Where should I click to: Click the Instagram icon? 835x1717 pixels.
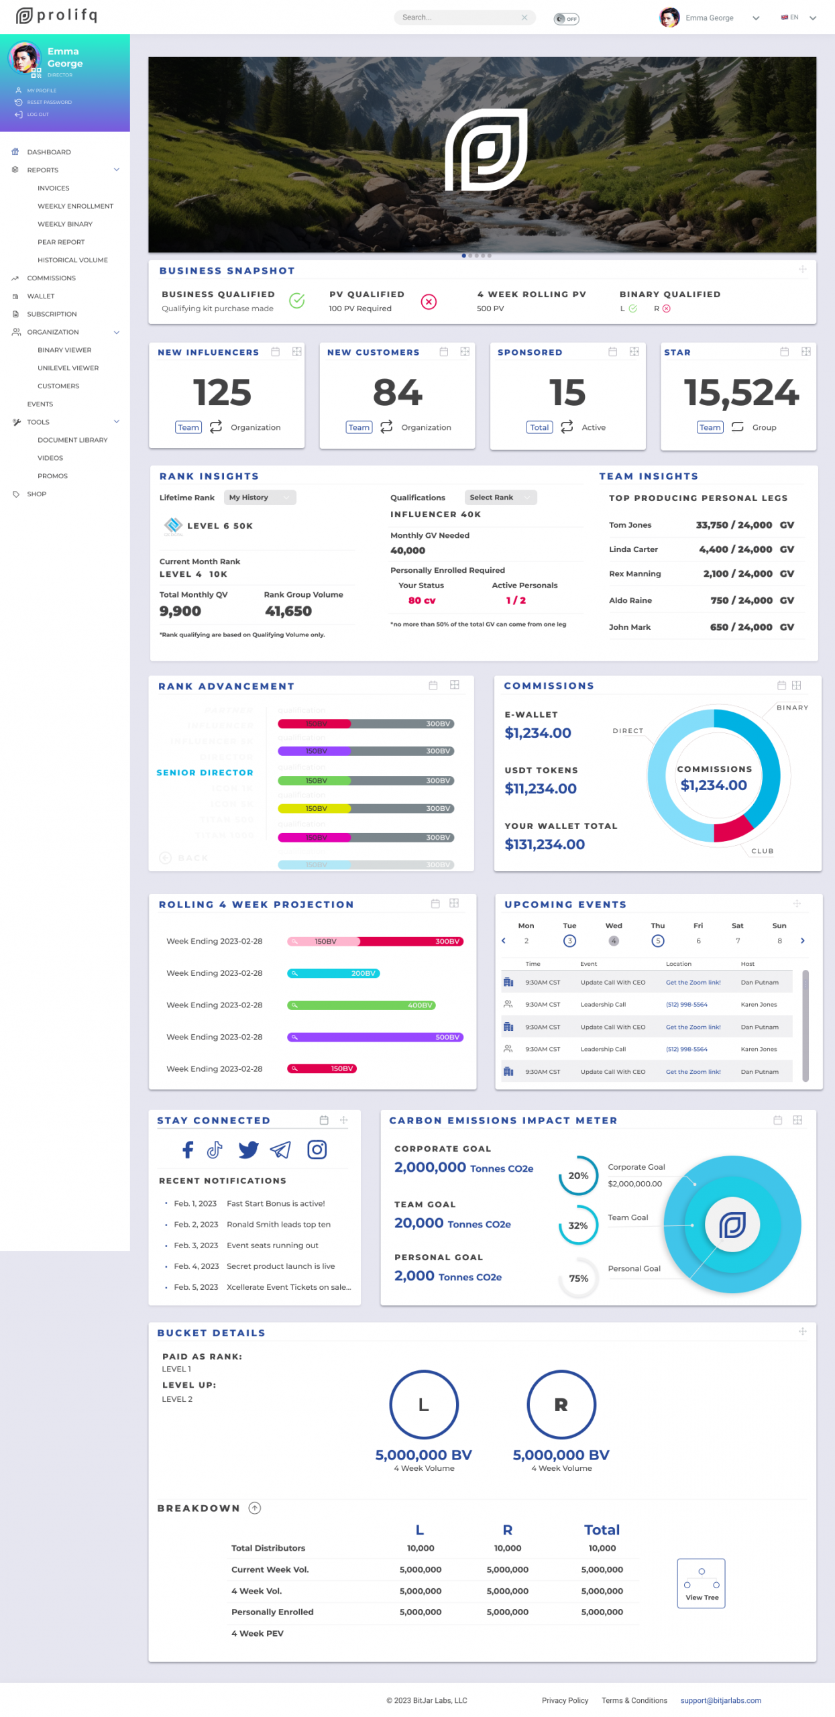coord(317,1149)
